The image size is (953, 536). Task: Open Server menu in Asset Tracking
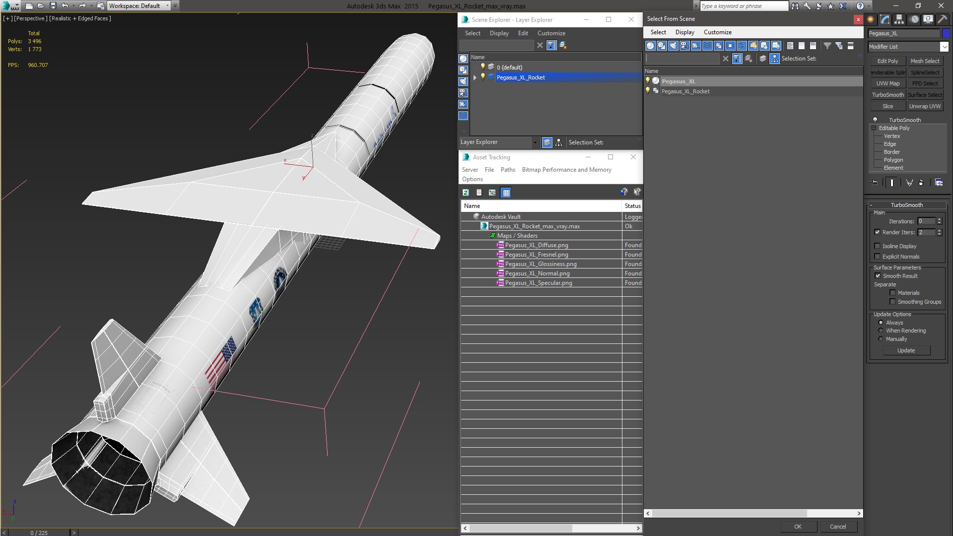(x=470, y=170)
